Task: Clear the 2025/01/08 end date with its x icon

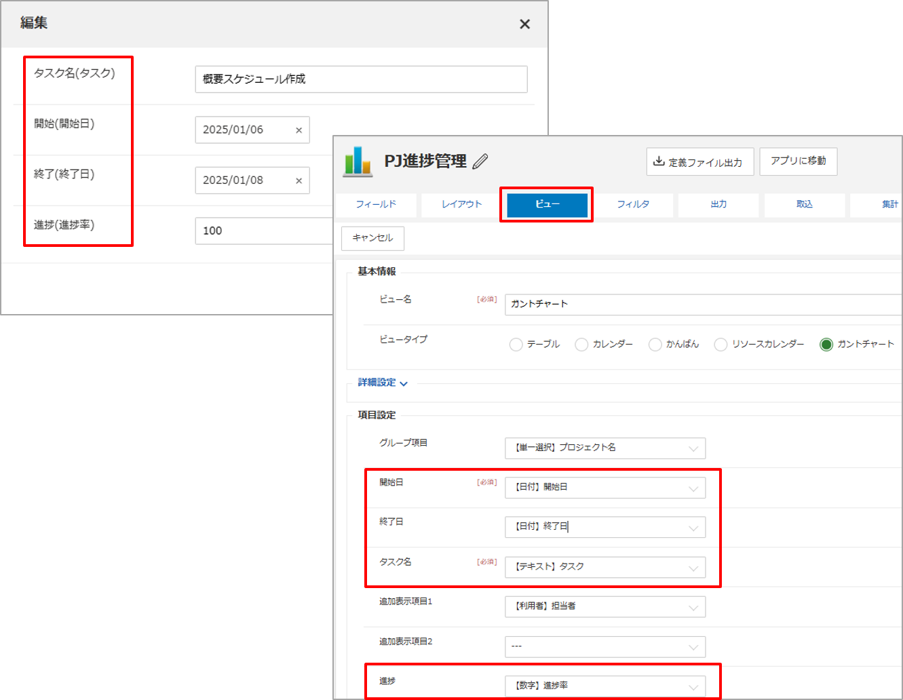Action: 299,181
